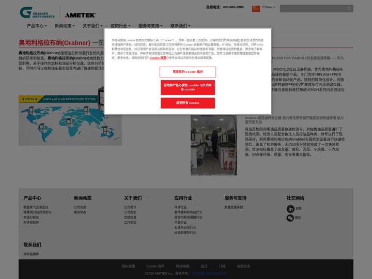Open the China region dropdown
The height and width of the screenshot is (279, 372).
pos(269,7)
